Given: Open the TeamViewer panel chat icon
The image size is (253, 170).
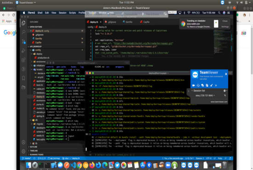Looking at the screenshot, I should click(x=202, y=85).
